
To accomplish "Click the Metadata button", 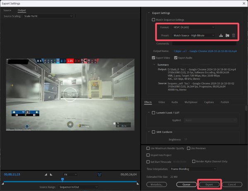I will (157, 184).
